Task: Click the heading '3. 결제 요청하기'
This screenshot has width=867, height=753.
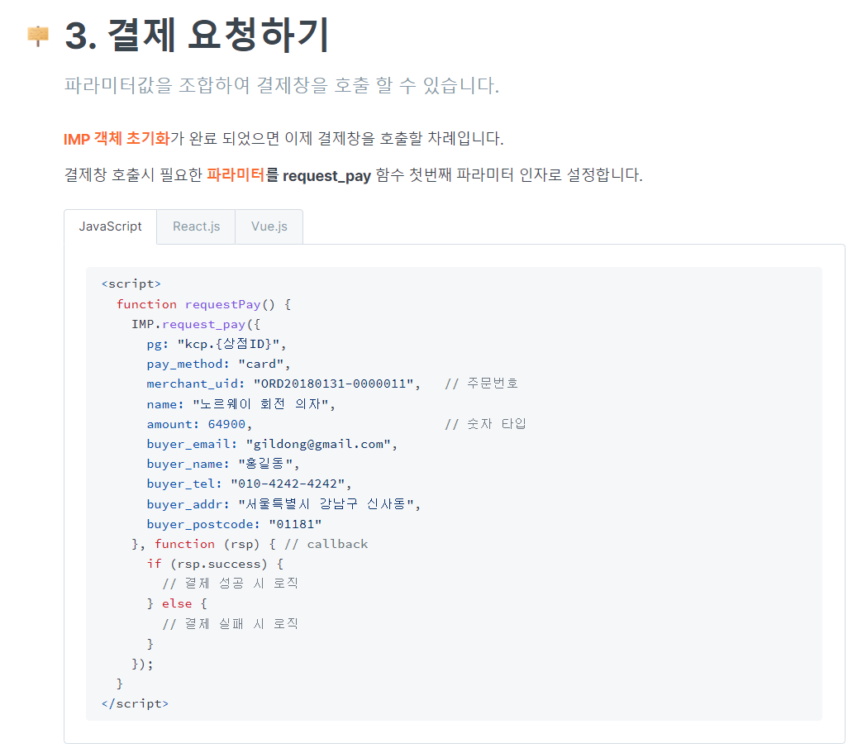Action: [197, 36]
